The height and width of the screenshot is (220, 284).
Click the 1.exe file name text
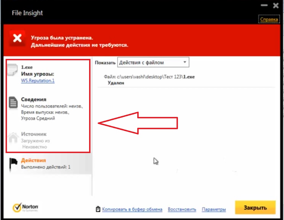pyautogui.click(x=27, y=67)
